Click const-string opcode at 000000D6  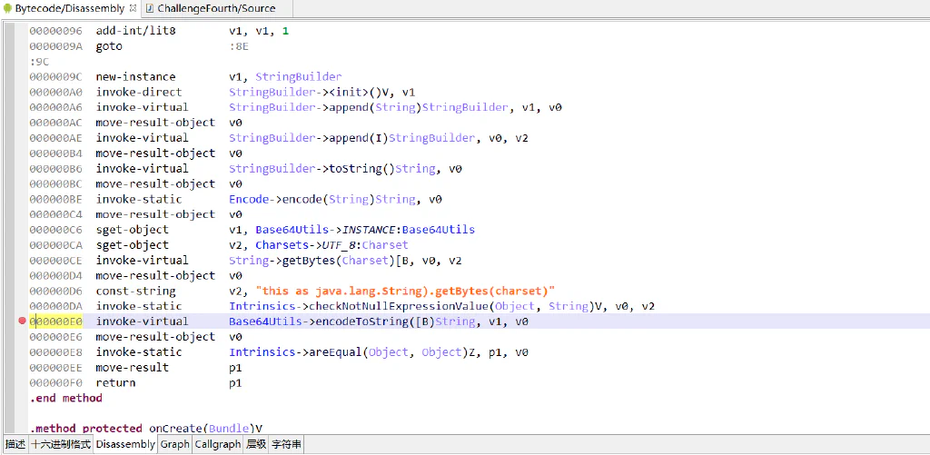coord(135,291)
